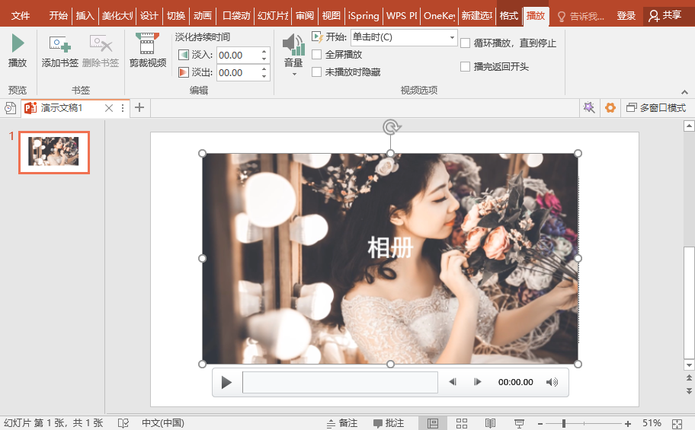Image resolution: width=695 pixels, height=430 pixels.
Task: Click the next slide double-arrow button
Action: 689,391
